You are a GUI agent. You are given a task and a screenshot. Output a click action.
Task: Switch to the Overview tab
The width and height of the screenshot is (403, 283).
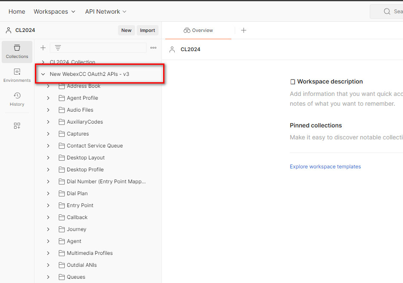point(198,30)
